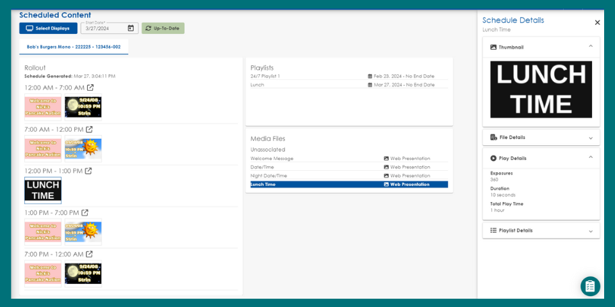The image size is (615, 307).
Task: Select the Welcome Message media file row
Action: (x=348, y=158)
